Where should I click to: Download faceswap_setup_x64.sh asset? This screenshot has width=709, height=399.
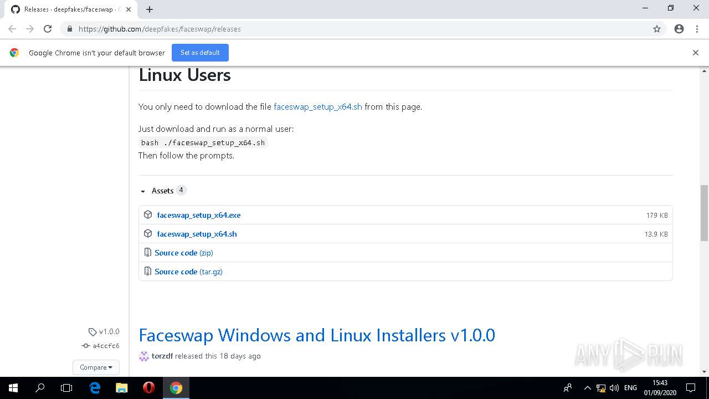click(x=197, y=234)
